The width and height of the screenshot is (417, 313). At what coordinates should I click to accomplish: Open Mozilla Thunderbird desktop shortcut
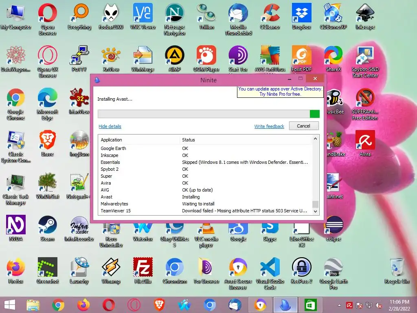click(238, 19)
